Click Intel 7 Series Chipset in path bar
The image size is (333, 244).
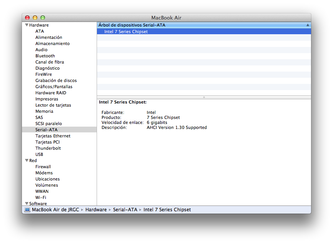tap(167, 210)
